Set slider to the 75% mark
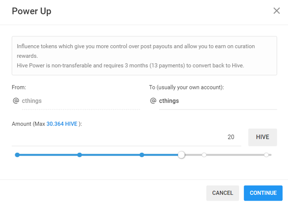Viewport: 288px width, 204px height. coord(204,155)
